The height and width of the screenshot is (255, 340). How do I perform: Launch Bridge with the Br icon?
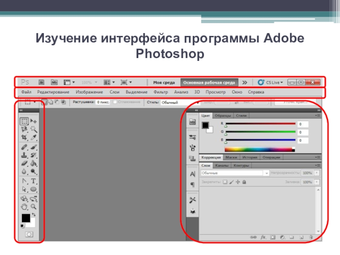coord(41,82)
